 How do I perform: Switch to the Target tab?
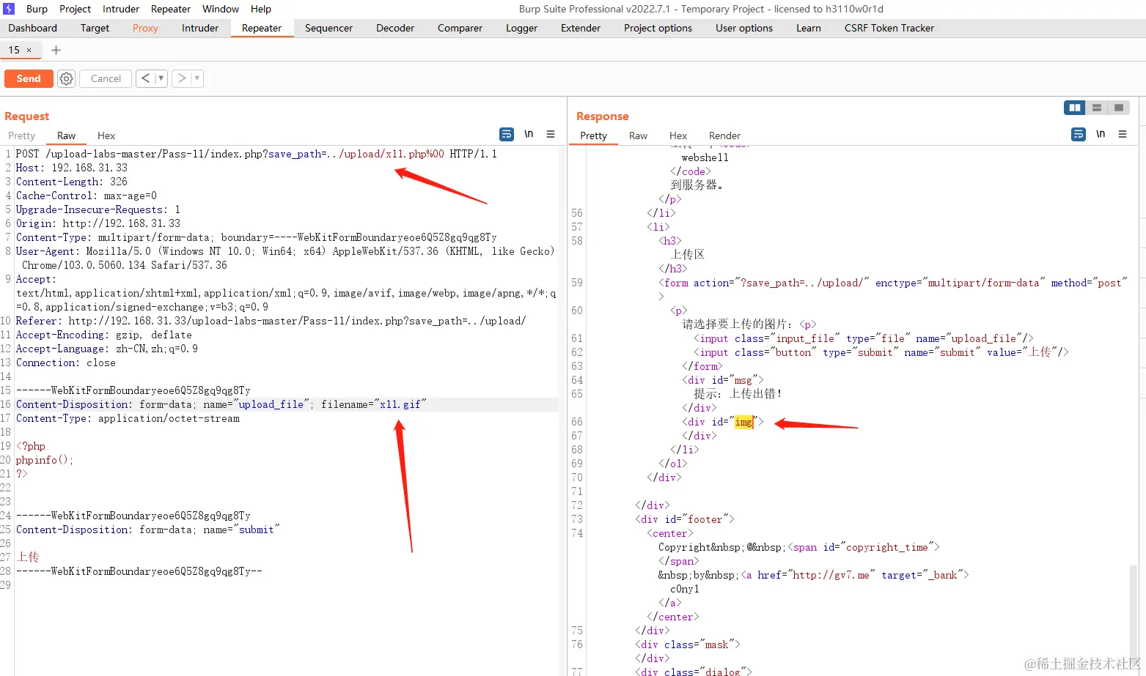click(x=95, y=28)
